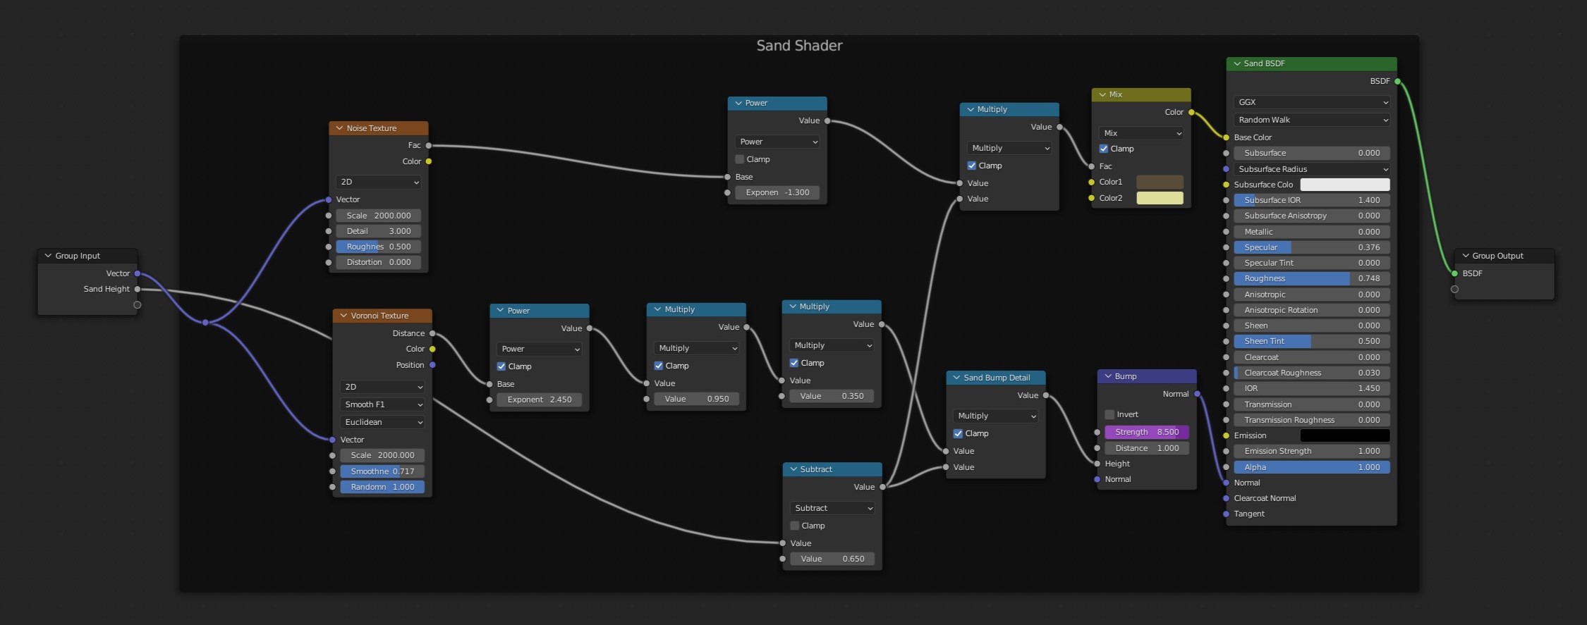
Task: Click the Sand BSDF Roughness 0.748 slider
Action: pyautogui.click(x=1312, y=278)
